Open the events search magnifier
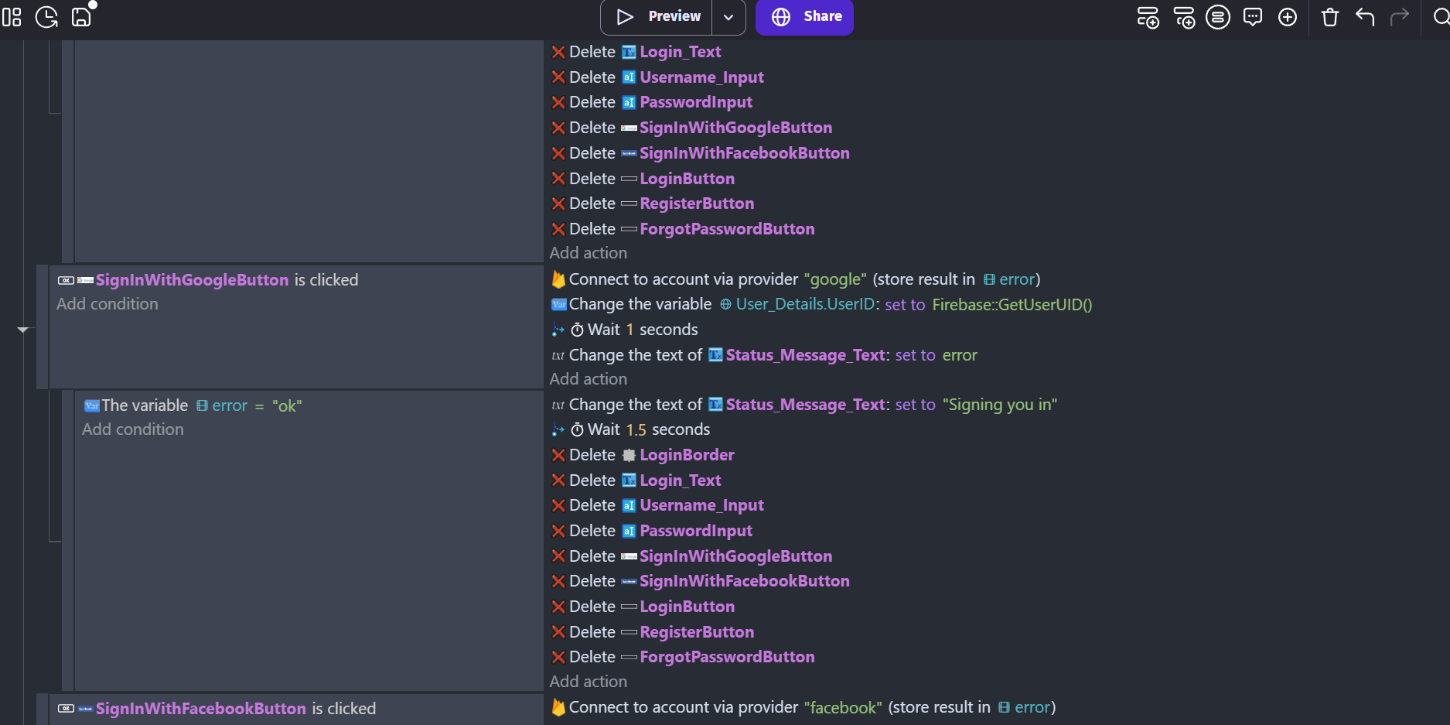 1440,17
